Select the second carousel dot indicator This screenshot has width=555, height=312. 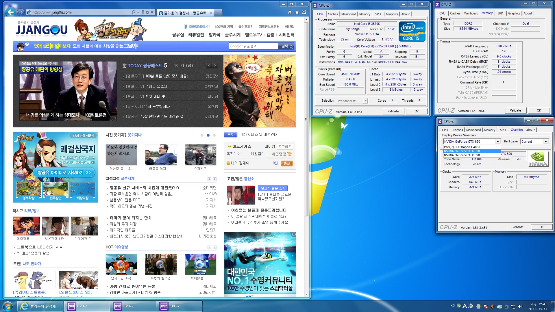[208, 135]
